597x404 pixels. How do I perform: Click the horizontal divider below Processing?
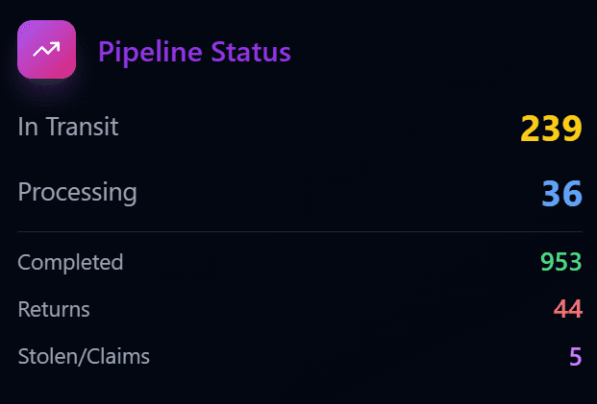(299, 232)
